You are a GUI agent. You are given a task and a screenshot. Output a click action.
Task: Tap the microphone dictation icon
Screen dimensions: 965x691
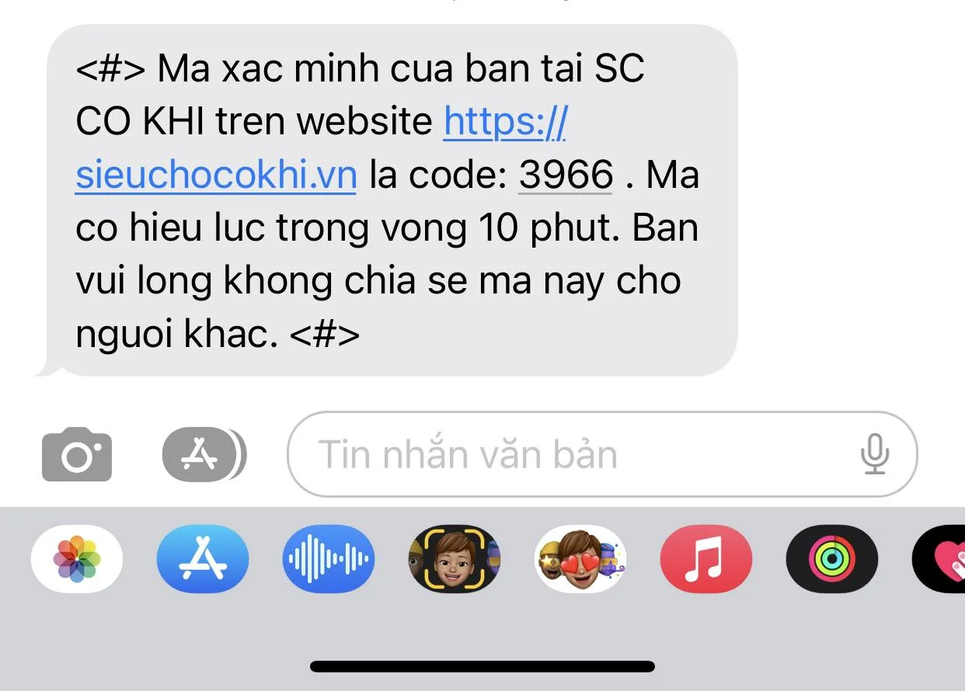(x=875, y=454)
